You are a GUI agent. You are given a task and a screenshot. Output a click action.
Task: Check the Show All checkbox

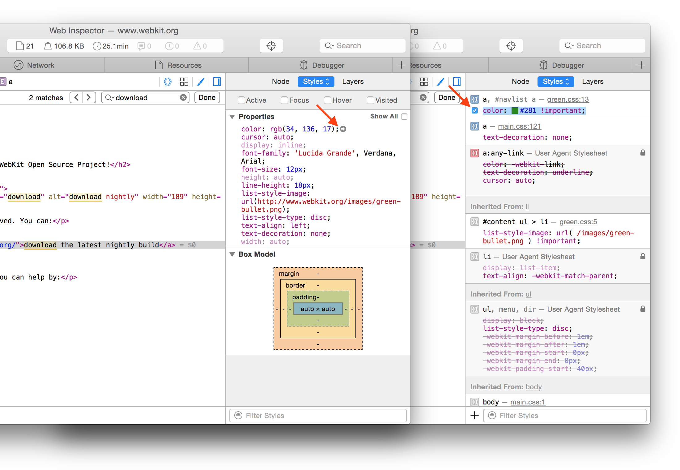[404, 117]
